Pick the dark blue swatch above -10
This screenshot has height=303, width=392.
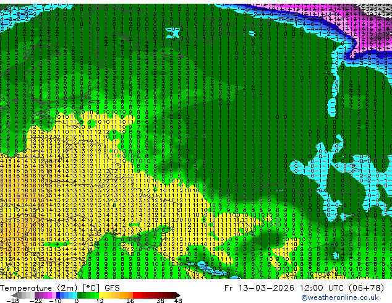coord(58,295)
